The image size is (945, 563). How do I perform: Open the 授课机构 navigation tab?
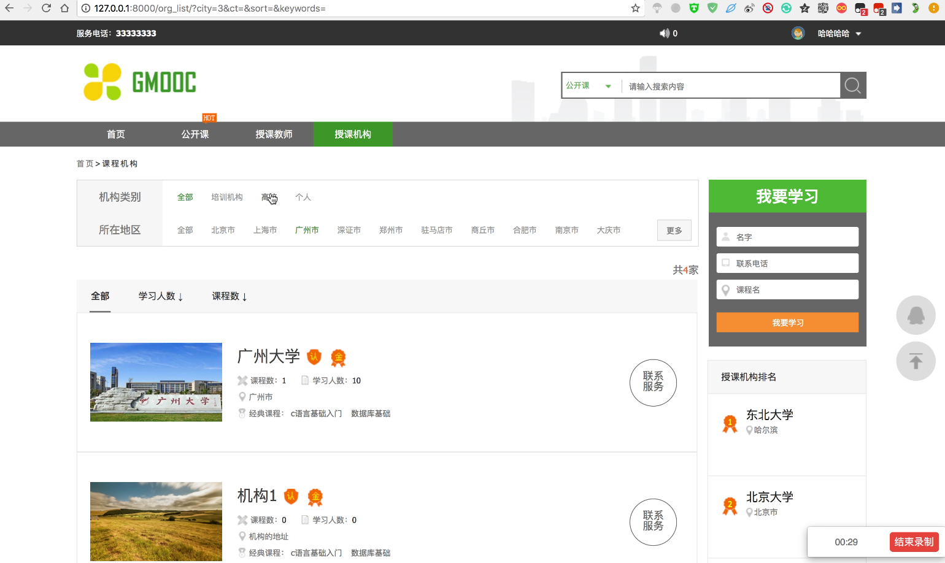353,134
